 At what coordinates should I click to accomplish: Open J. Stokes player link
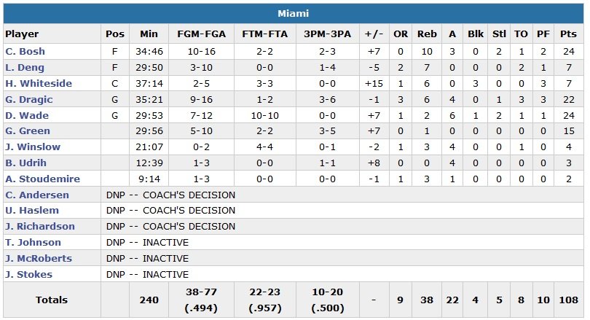pos(28,275)
